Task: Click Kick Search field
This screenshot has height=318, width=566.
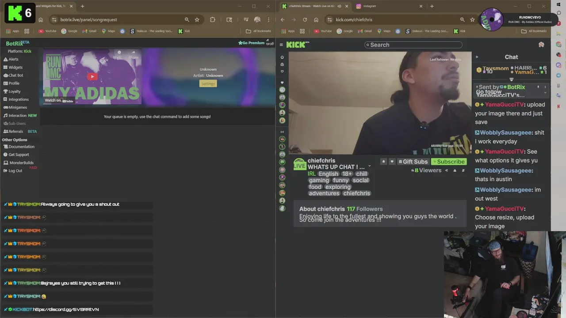Action: pyautogui.click(x=413, y=45)
